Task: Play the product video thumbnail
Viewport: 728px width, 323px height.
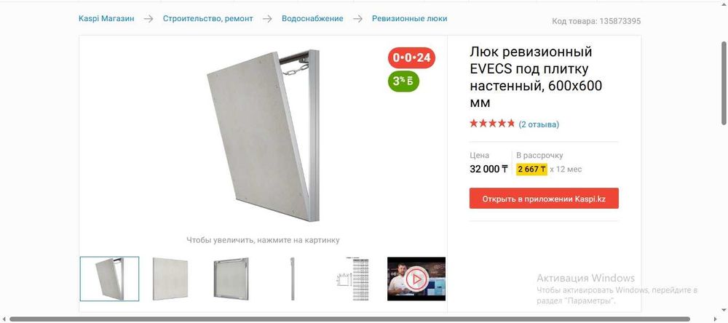Action: 416,279
